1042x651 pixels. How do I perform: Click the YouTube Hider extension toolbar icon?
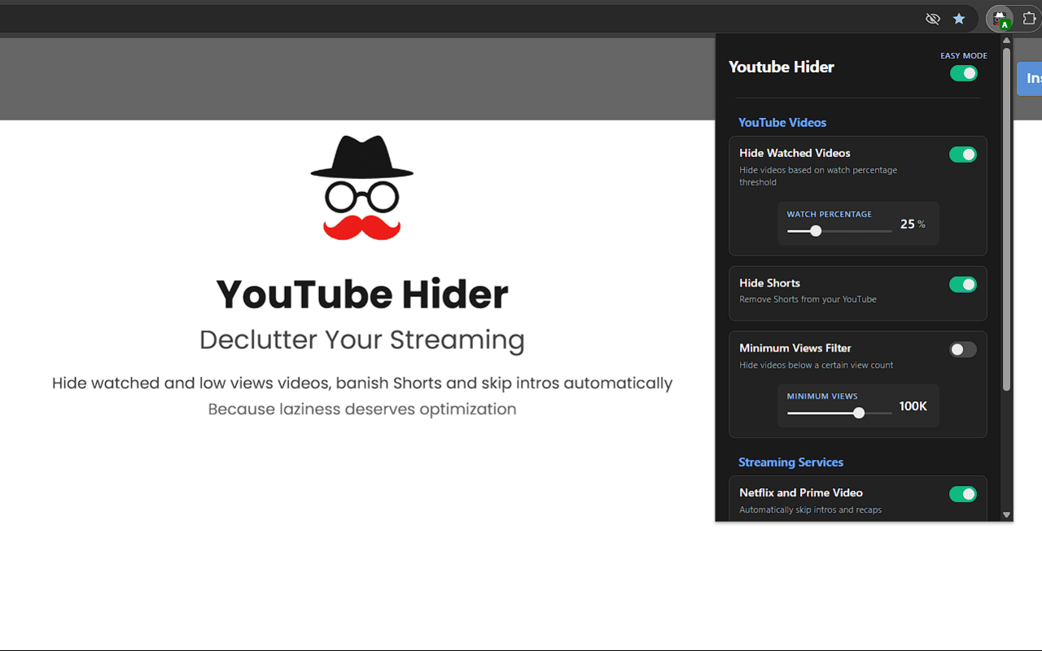click(x=1000, y=18)
